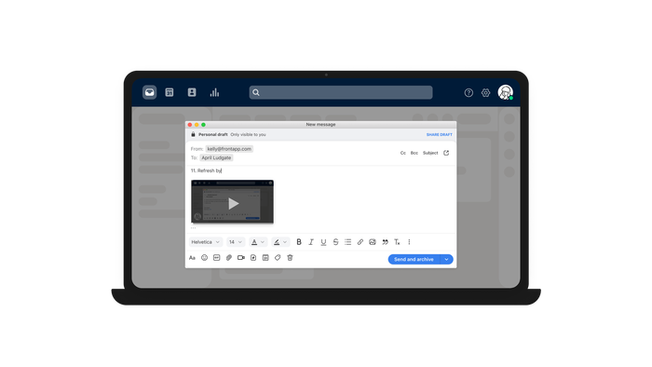Open the contacts tab in top navigation
Viewport: 652px width, 367px height.
[x=192, y=92]
